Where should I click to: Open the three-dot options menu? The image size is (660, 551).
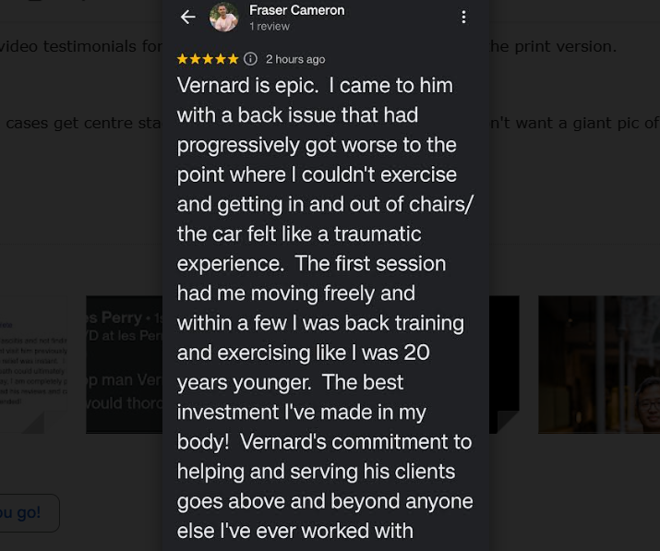[x=463, y=17]
